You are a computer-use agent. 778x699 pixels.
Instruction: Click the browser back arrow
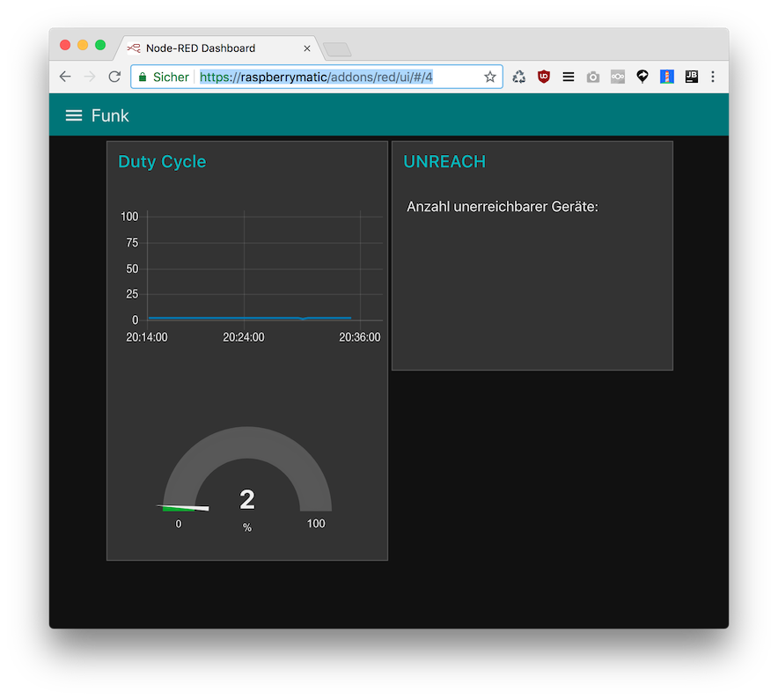(65, 77)
